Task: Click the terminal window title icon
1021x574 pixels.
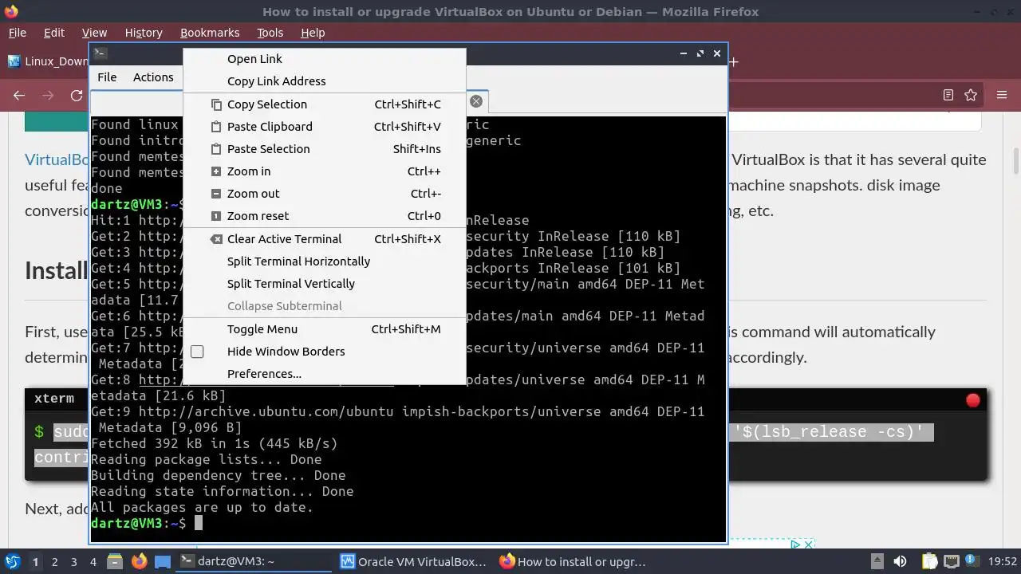Action: point(100,53)
